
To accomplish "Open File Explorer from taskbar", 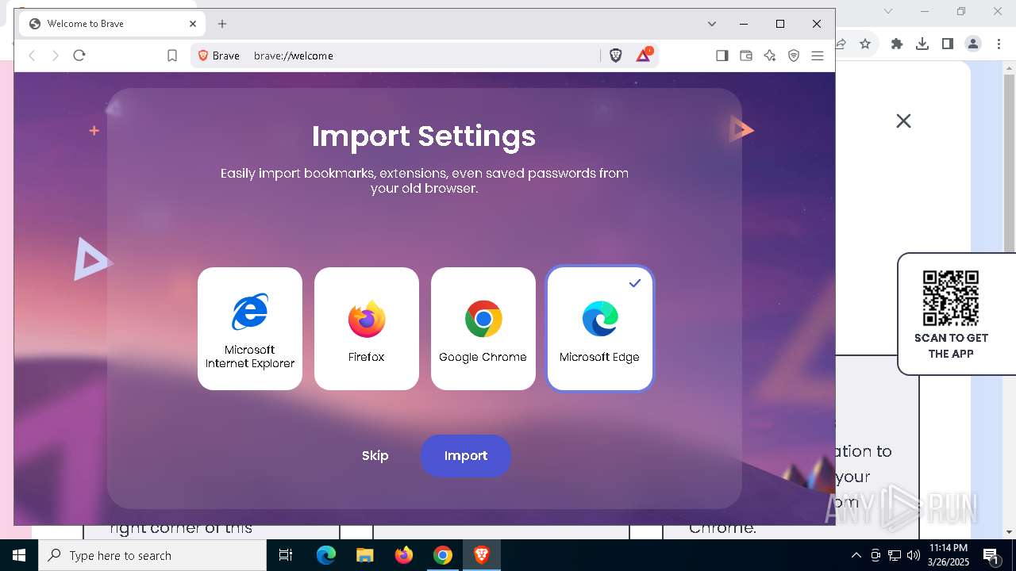I will [x=364, y=555].
